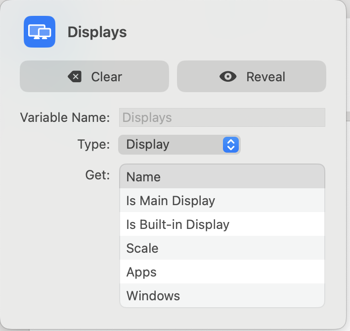Click the grayed Displays placeholder text
The image size is (350, 331).
[147, 118]
